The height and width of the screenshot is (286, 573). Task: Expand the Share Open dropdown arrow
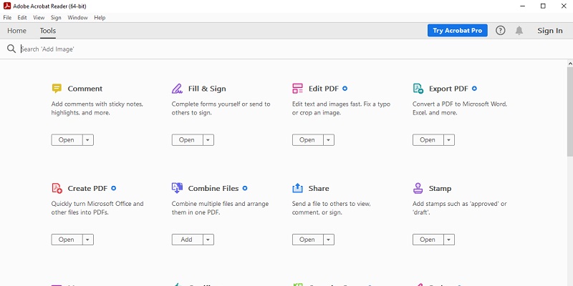pos(329,240)
